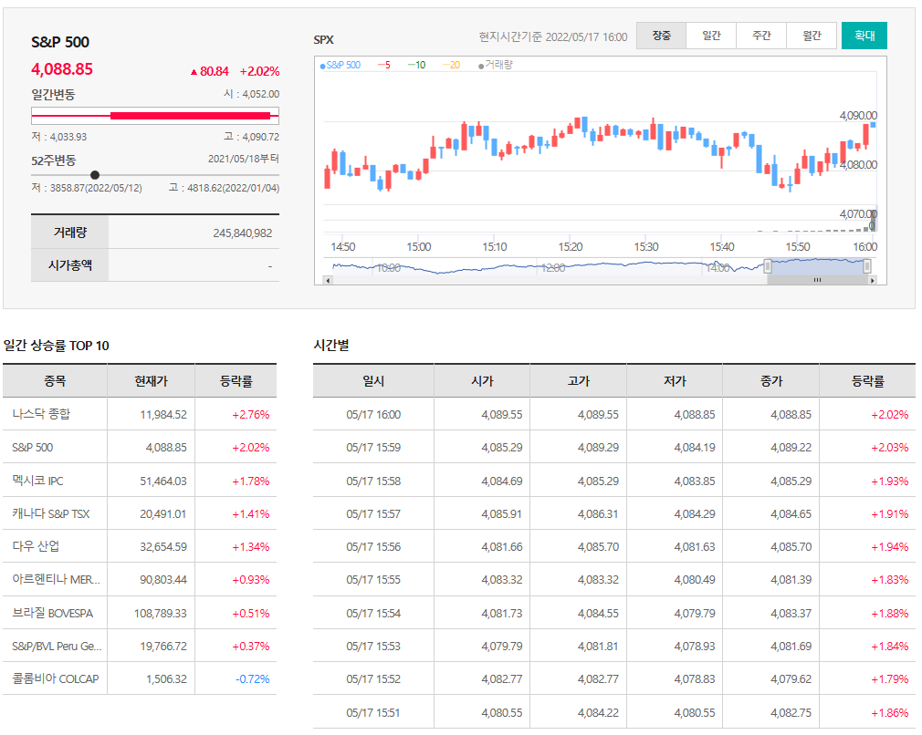Toggle the 5-period moving average legend
The height and width of the screenshot is (735, 922).
click(x=384, y=66)
